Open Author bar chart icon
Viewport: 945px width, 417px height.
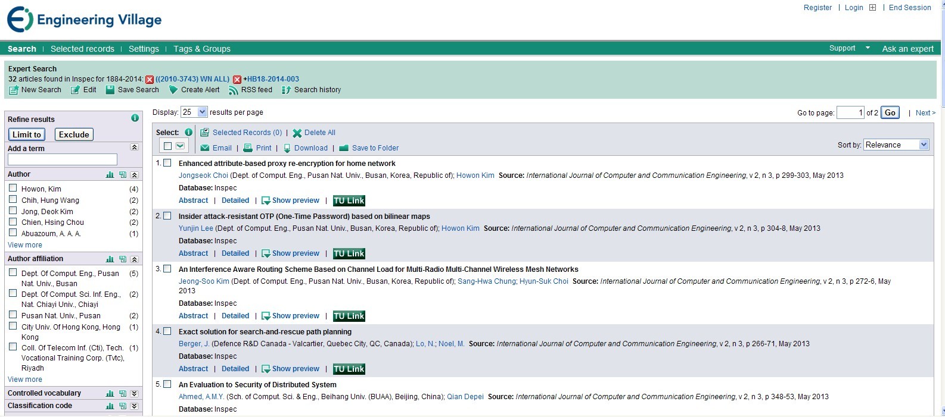pyautogui.click(x=110, y=174)
